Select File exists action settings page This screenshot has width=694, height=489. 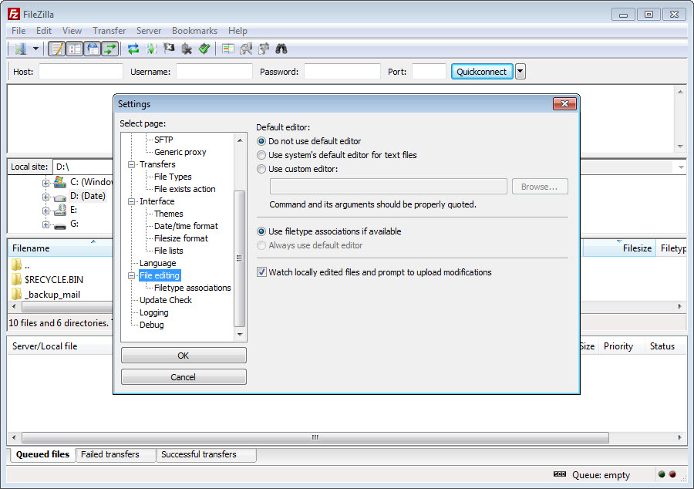pos(184,189)
